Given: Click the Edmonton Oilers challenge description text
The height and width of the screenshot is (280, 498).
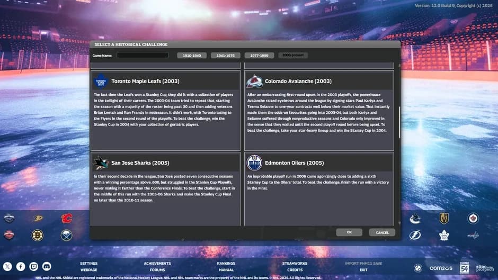Looking at the screenshot, I should point(318,182).
